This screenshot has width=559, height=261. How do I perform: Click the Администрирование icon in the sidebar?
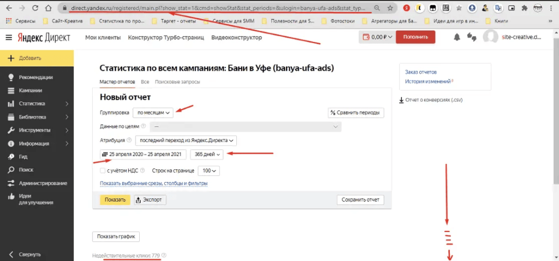pyautogui.click(x=11, y=183)
